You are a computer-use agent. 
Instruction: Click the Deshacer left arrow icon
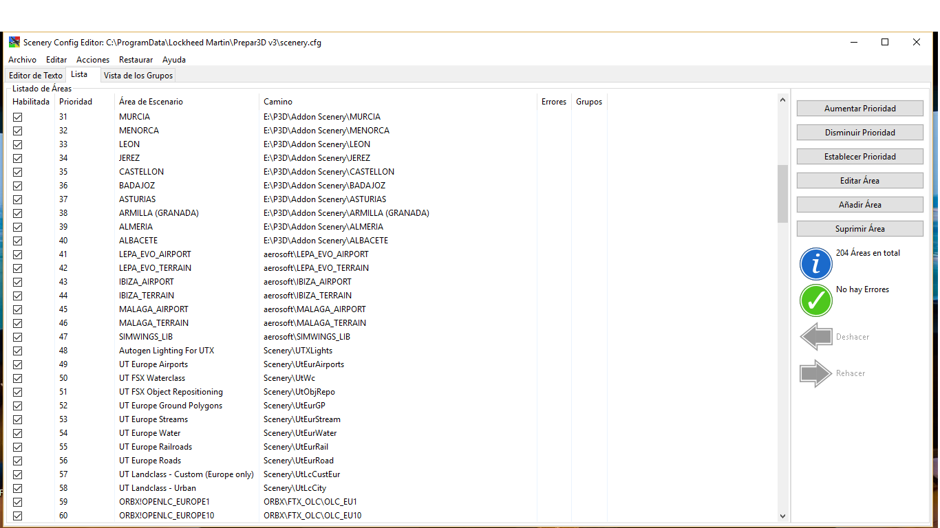pyautogui.click(x=815, y=337)
